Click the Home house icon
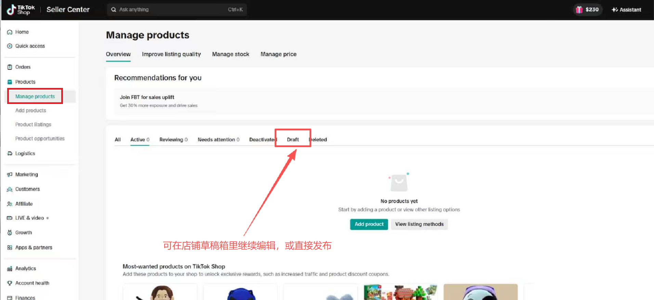Screen dimensions: 654x300 10,32
